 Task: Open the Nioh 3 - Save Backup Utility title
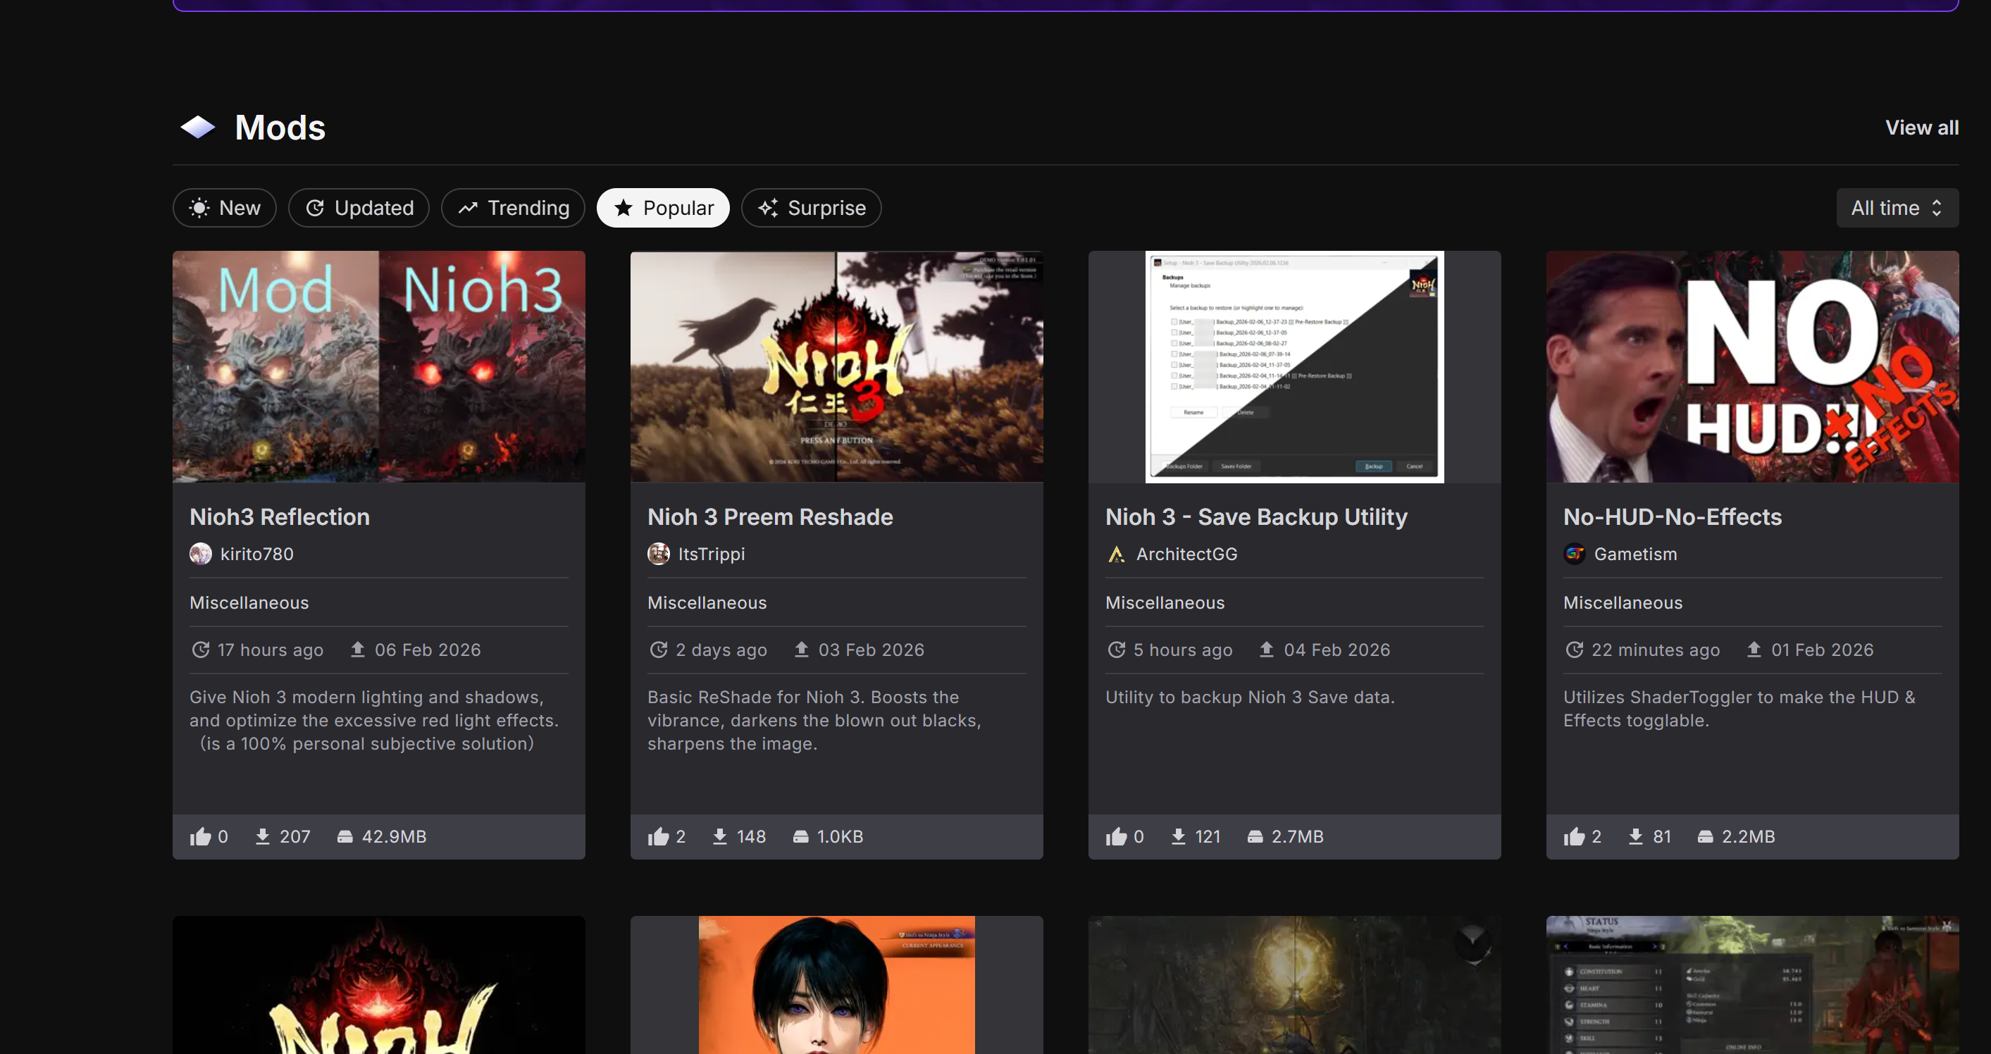[x=1256, y=517]
